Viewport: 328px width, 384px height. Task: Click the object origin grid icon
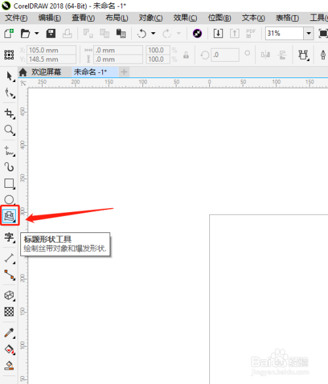9,55
